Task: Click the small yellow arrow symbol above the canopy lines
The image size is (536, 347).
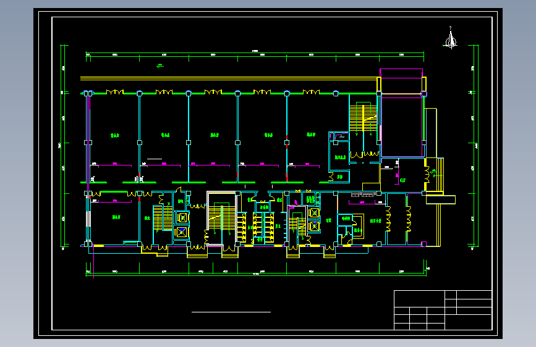Action: coord(160,66)
